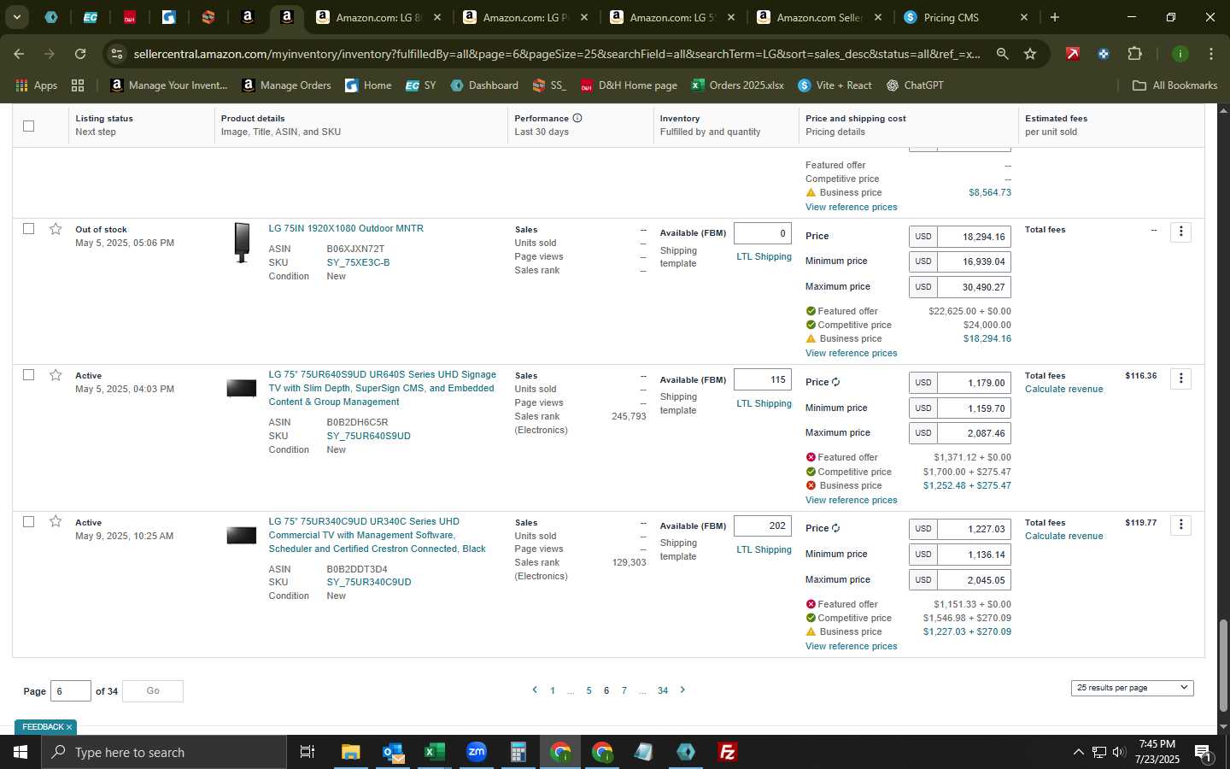This screenshot has height=769, width=1230.
Task: Select checkbox for LG 75IN Outdoor MNTR
Action: tap(28, 229)
